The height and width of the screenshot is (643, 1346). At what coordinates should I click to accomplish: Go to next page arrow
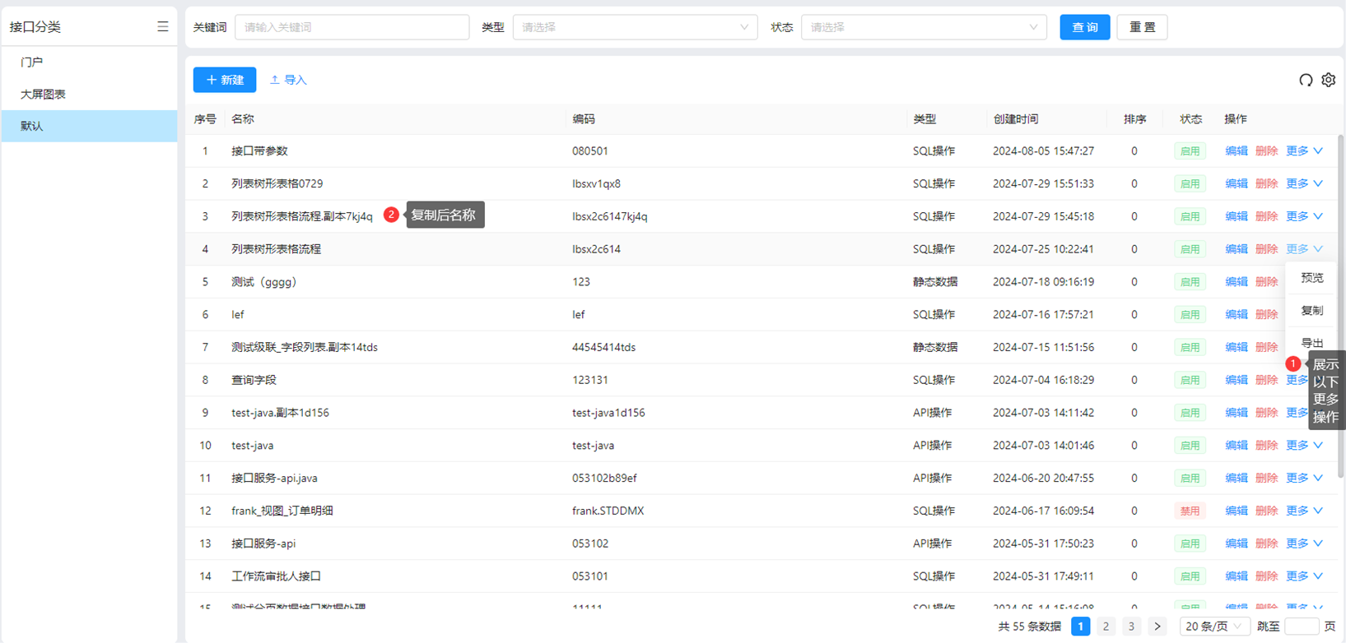(1157, 627)
